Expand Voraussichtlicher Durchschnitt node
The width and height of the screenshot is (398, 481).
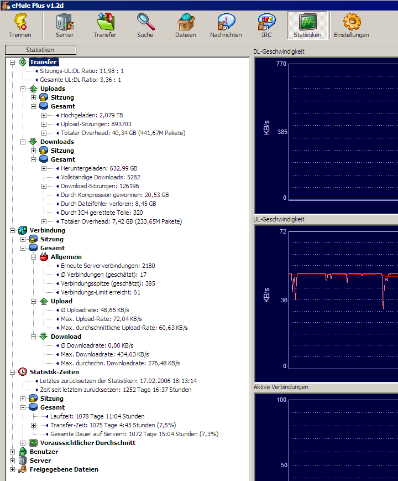23,443
